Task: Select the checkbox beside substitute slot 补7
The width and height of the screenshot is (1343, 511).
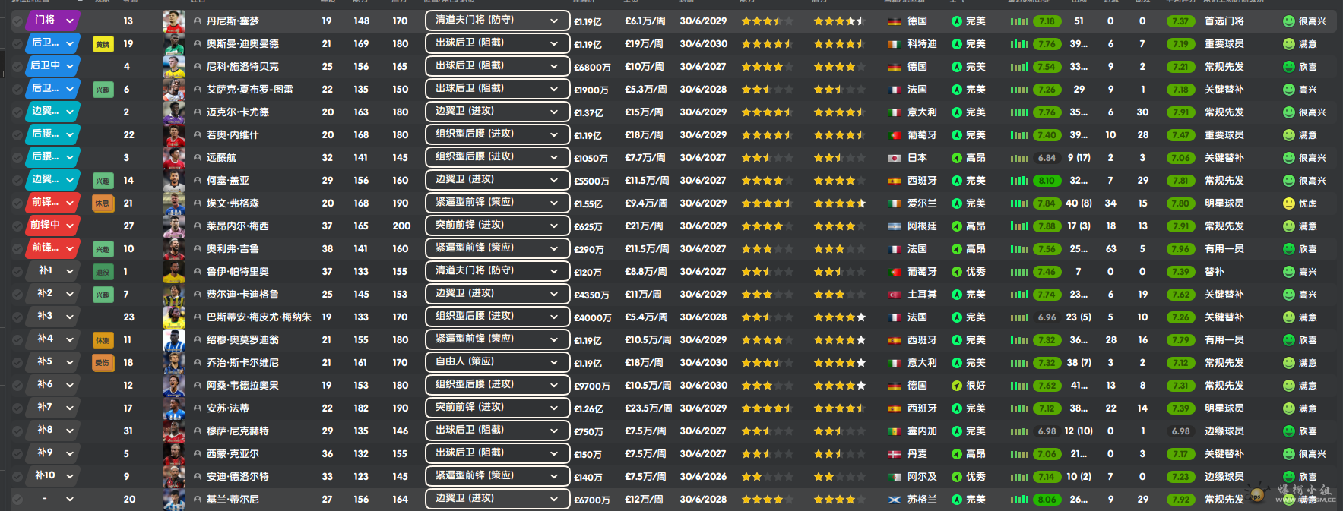Action: pos(17,408)
